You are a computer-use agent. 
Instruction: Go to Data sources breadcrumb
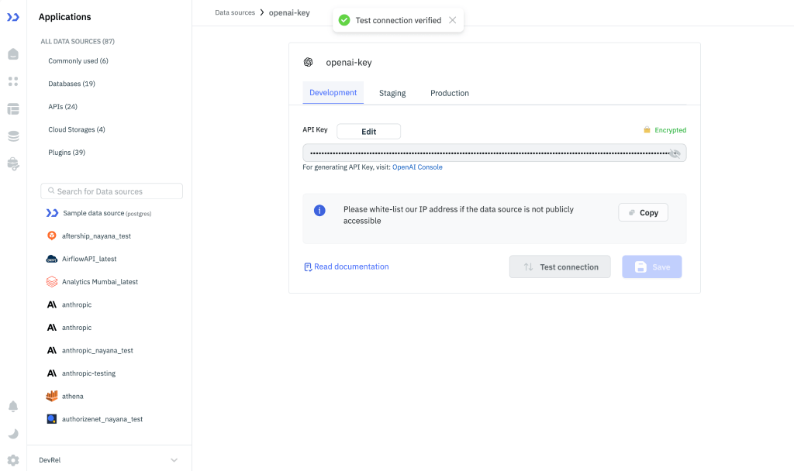click(x=235, y=12)
